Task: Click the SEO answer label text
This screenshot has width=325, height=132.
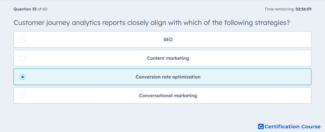Action: click(168, 39)
